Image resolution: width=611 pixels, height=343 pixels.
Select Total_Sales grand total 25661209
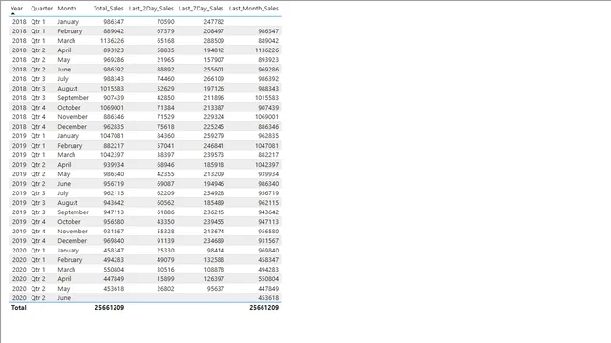pyautogui.click(x=110, y=307)
